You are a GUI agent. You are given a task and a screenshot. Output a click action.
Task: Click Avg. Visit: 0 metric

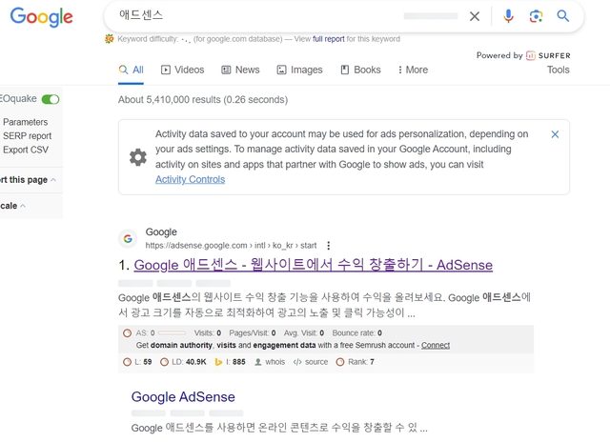pyautogui.click(x=304, y=333)
